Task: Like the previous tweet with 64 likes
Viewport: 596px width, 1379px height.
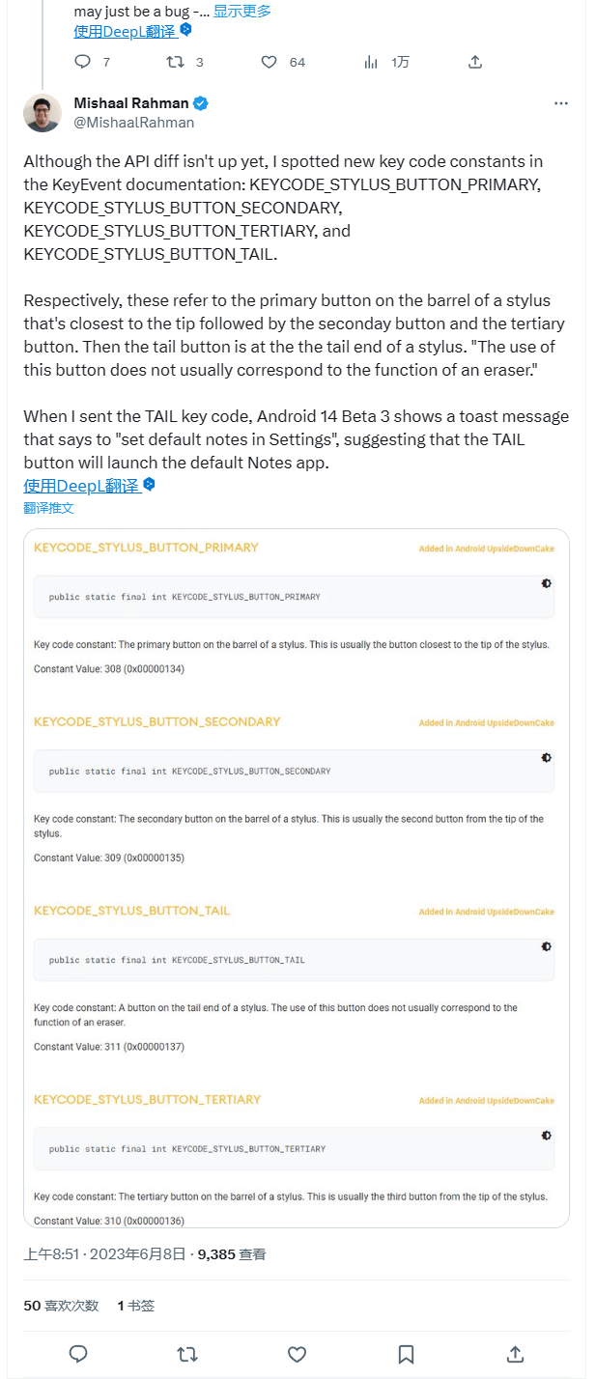Action: tap(270, 62)
